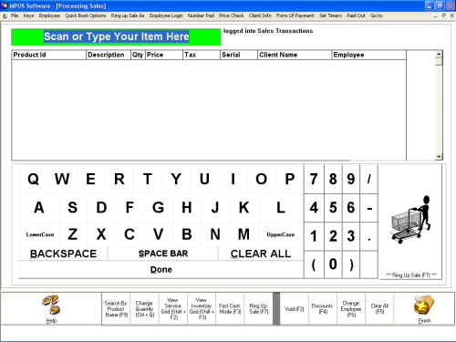Click the scroll up arrow of the sales grid
Image resolution: width=456 pixels, height=342 pixels.
[x=439, y=55]
